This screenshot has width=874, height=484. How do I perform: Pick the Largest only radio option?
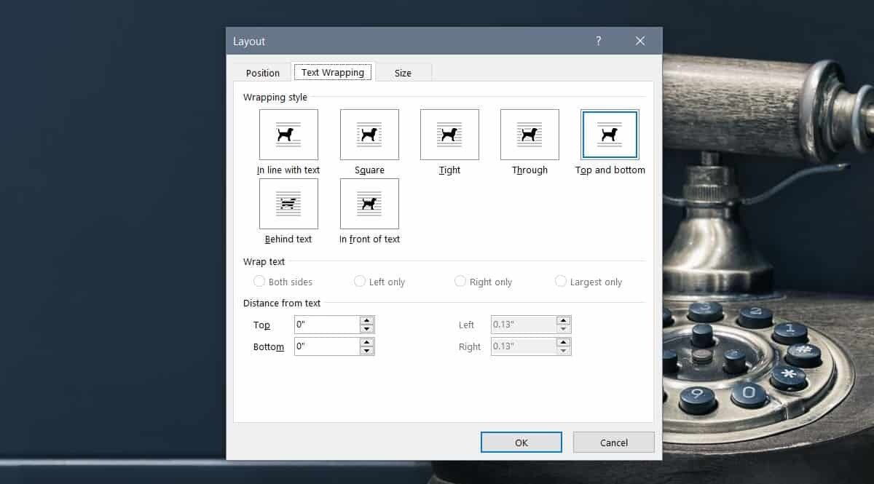click(561, 282)
